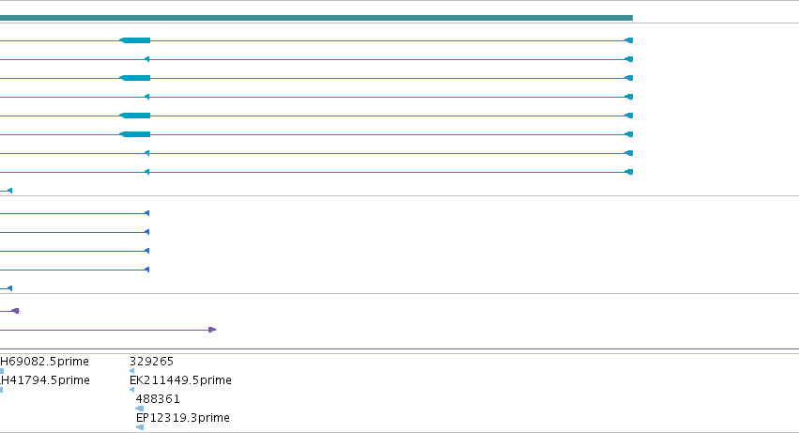The width and height of the screenshot is (799, 433).
Task: Click the thick exon block in the topmost cyan transcript
Action: point(135,40)
